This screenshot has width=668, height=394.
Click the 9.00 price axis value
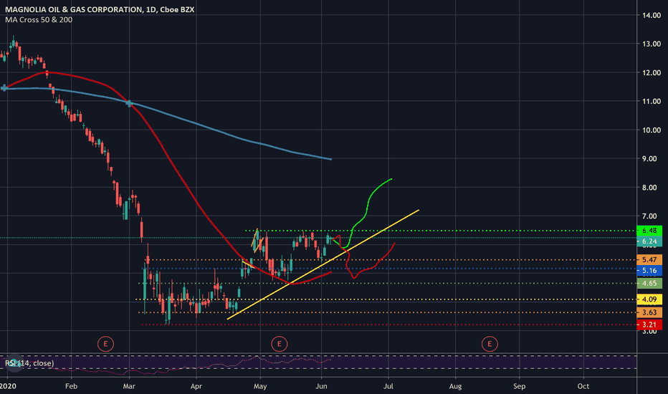tap(649, 158)
